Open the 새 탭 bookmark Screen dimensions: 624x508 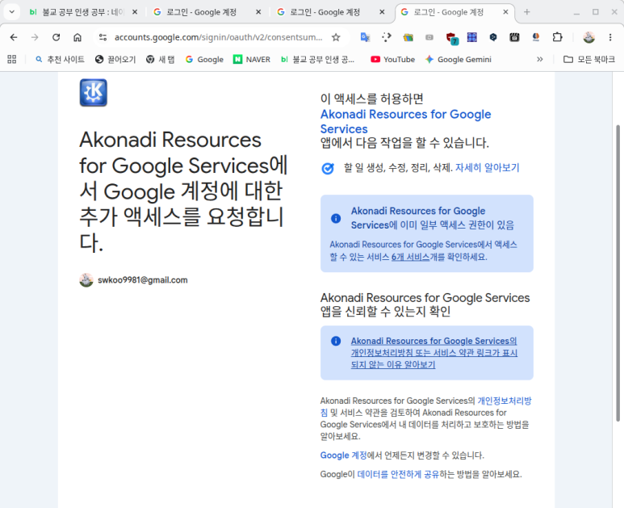161,59
